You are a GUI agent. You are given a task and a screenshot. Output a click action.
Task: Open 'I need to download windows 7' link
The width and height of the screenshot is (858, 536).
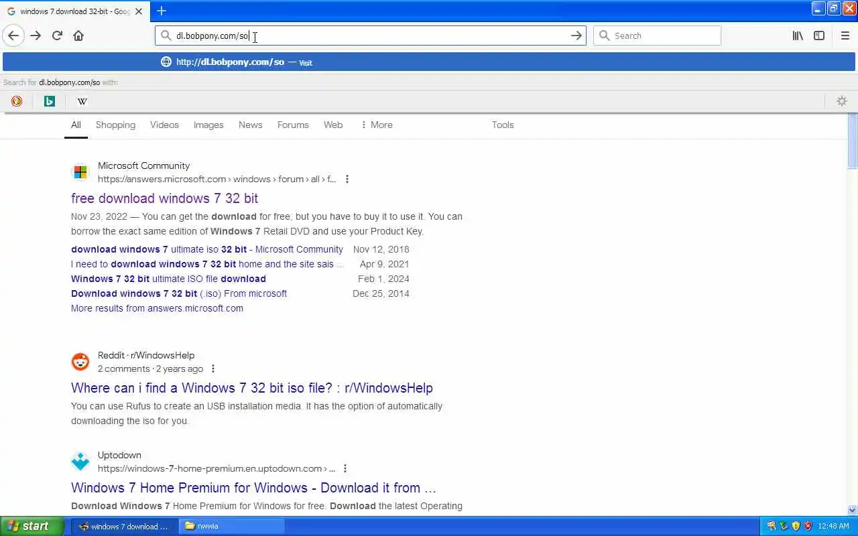[x=207, y=264]
